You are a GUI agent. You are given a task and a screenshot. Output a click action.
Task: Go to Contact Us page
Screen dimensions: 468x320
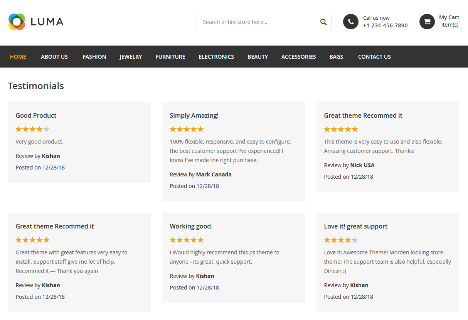(374, 57)
